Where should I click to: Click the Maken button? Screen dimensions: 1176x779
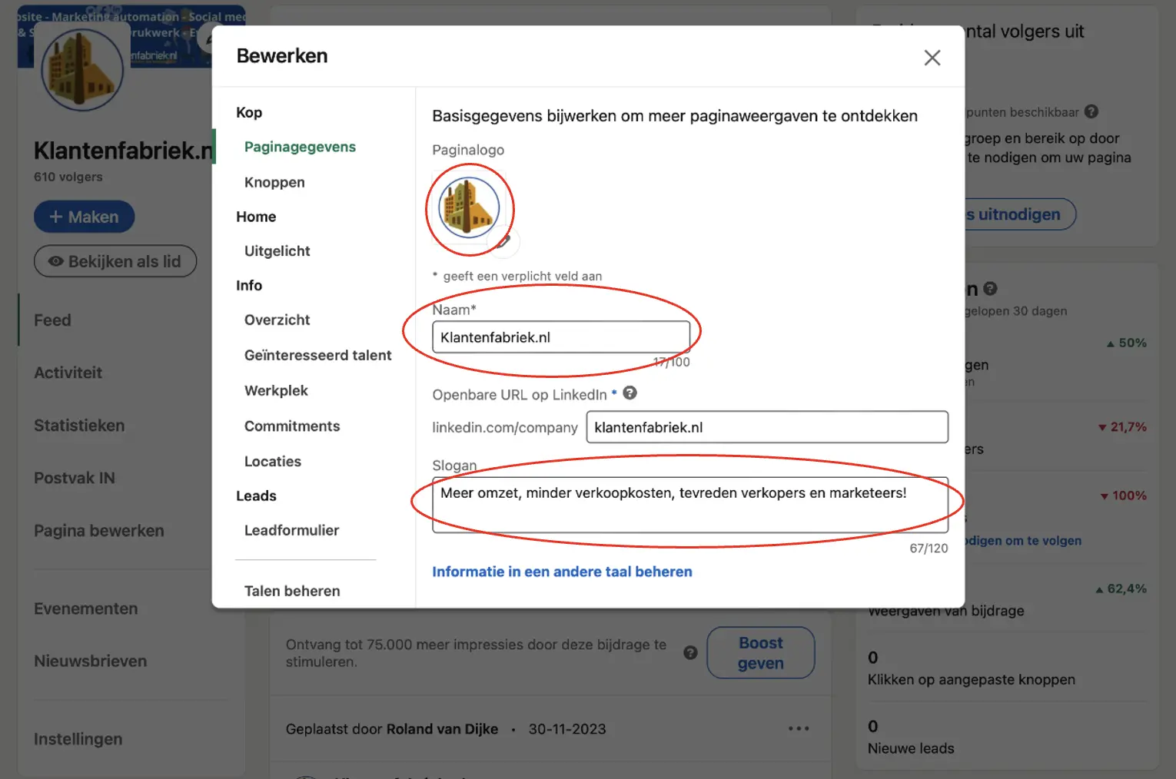click(x=85, y=217)
